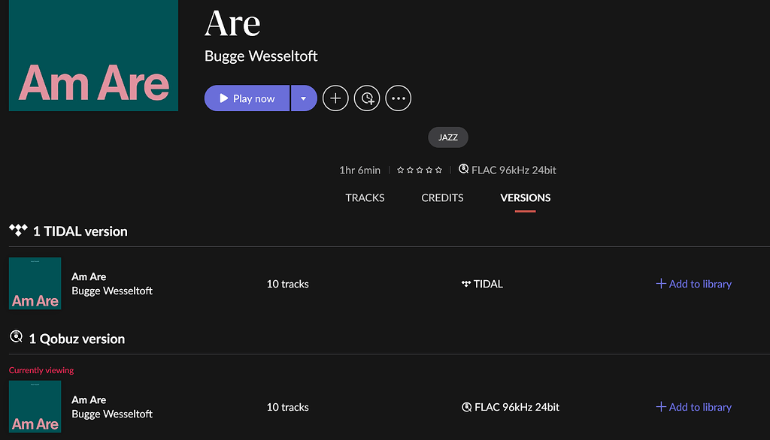Open the queue-add clock icon
770x440 pixels.
tap(367, 98)
